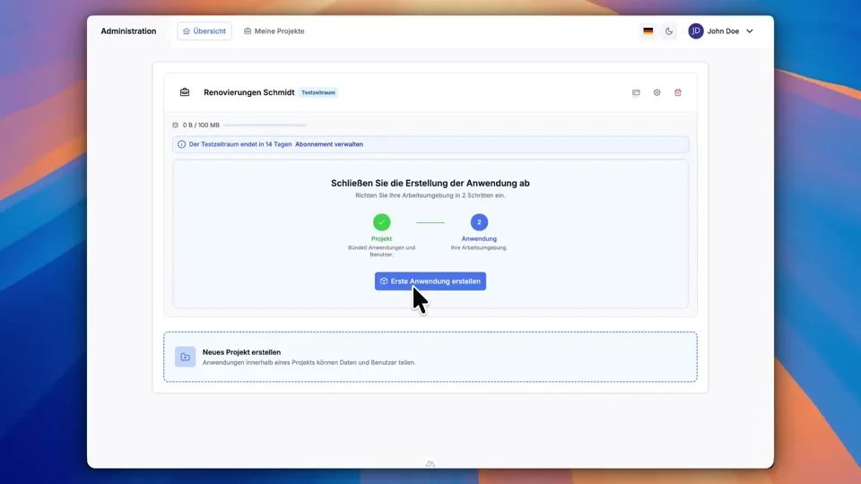The height and width of the screenshot is (484, 861).
Task: Open the Übersicht tab
Action: (204, 31)
